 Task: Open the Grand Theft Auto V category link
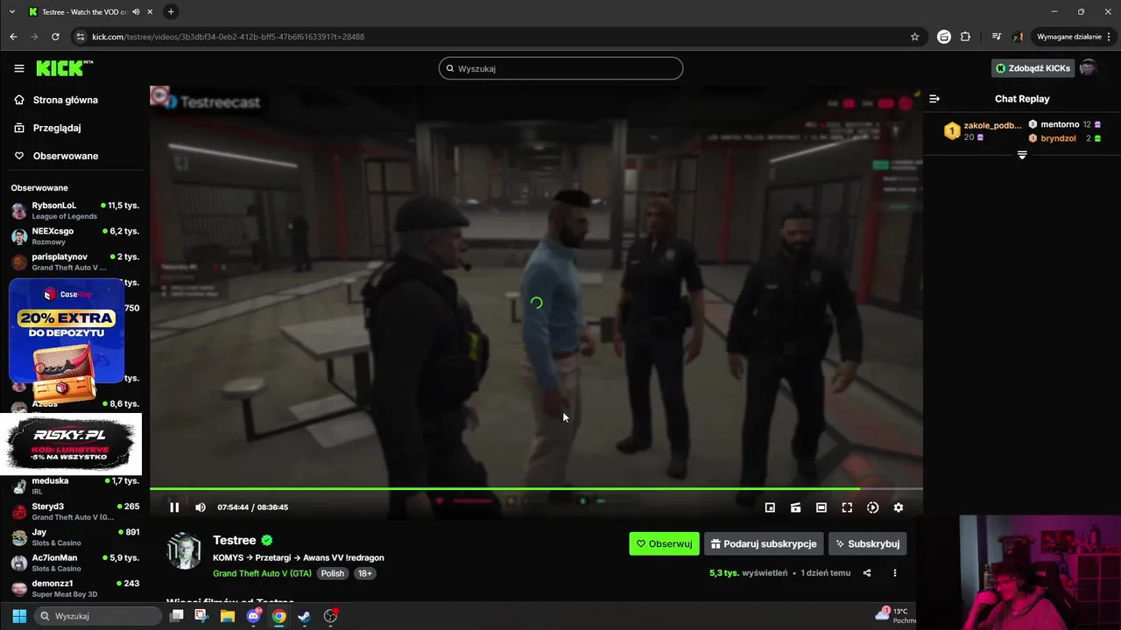tap(262, 573)
